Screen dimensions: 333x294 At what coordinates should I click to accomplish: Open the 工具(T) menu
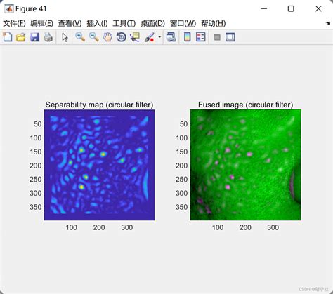pos(124,23)
